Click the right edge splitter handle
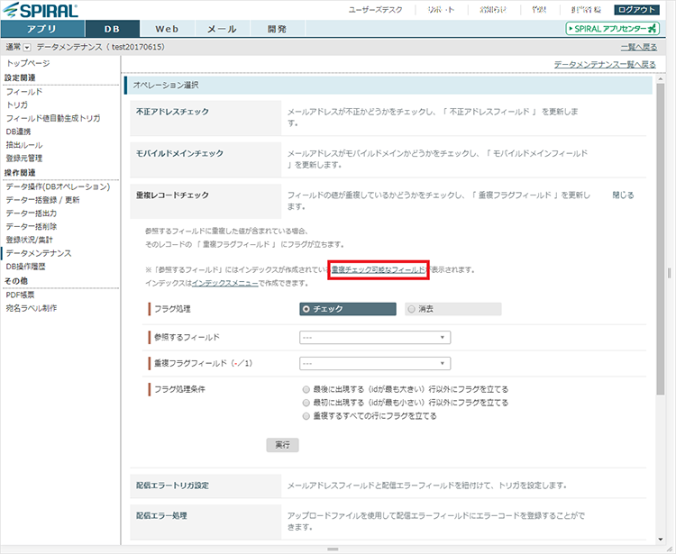This screenshot has height=554, width=676. 669,273
